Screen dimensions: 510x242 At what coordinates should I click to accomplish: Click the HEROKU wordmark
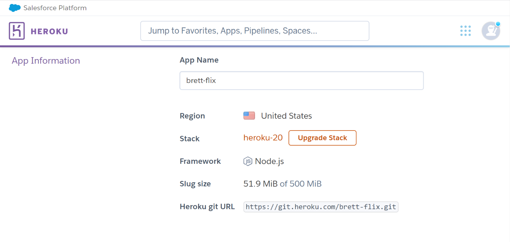coord(49,32)
